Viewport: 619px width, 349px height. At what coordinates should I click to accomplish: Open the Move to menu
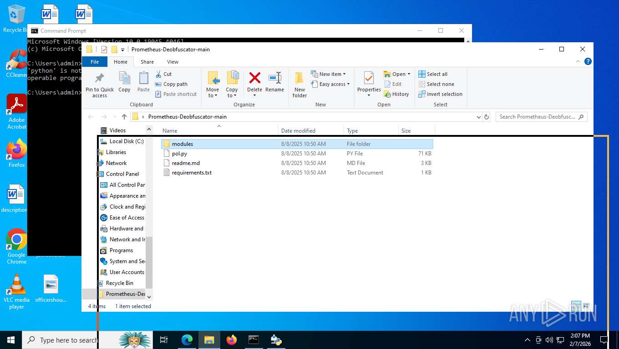point(213,85)
